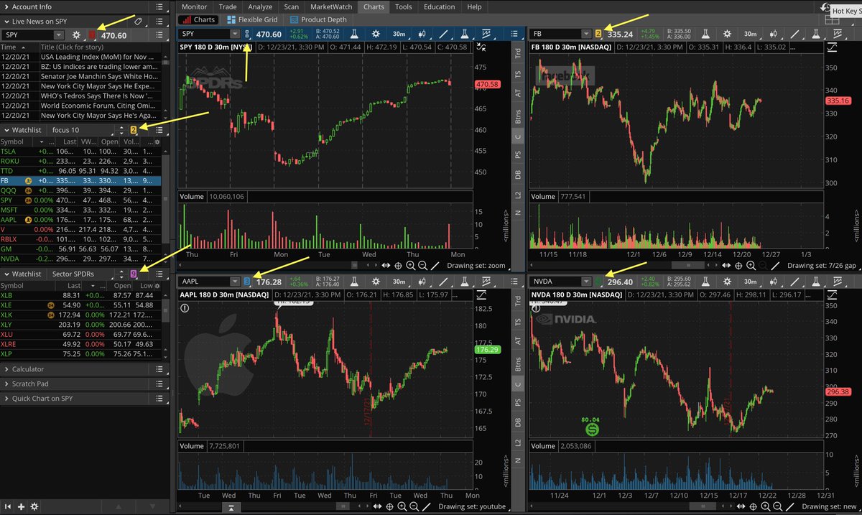The height and width of the screenshot is (515, 862).
Task: Switch to the Education tab
Action: 440,6
